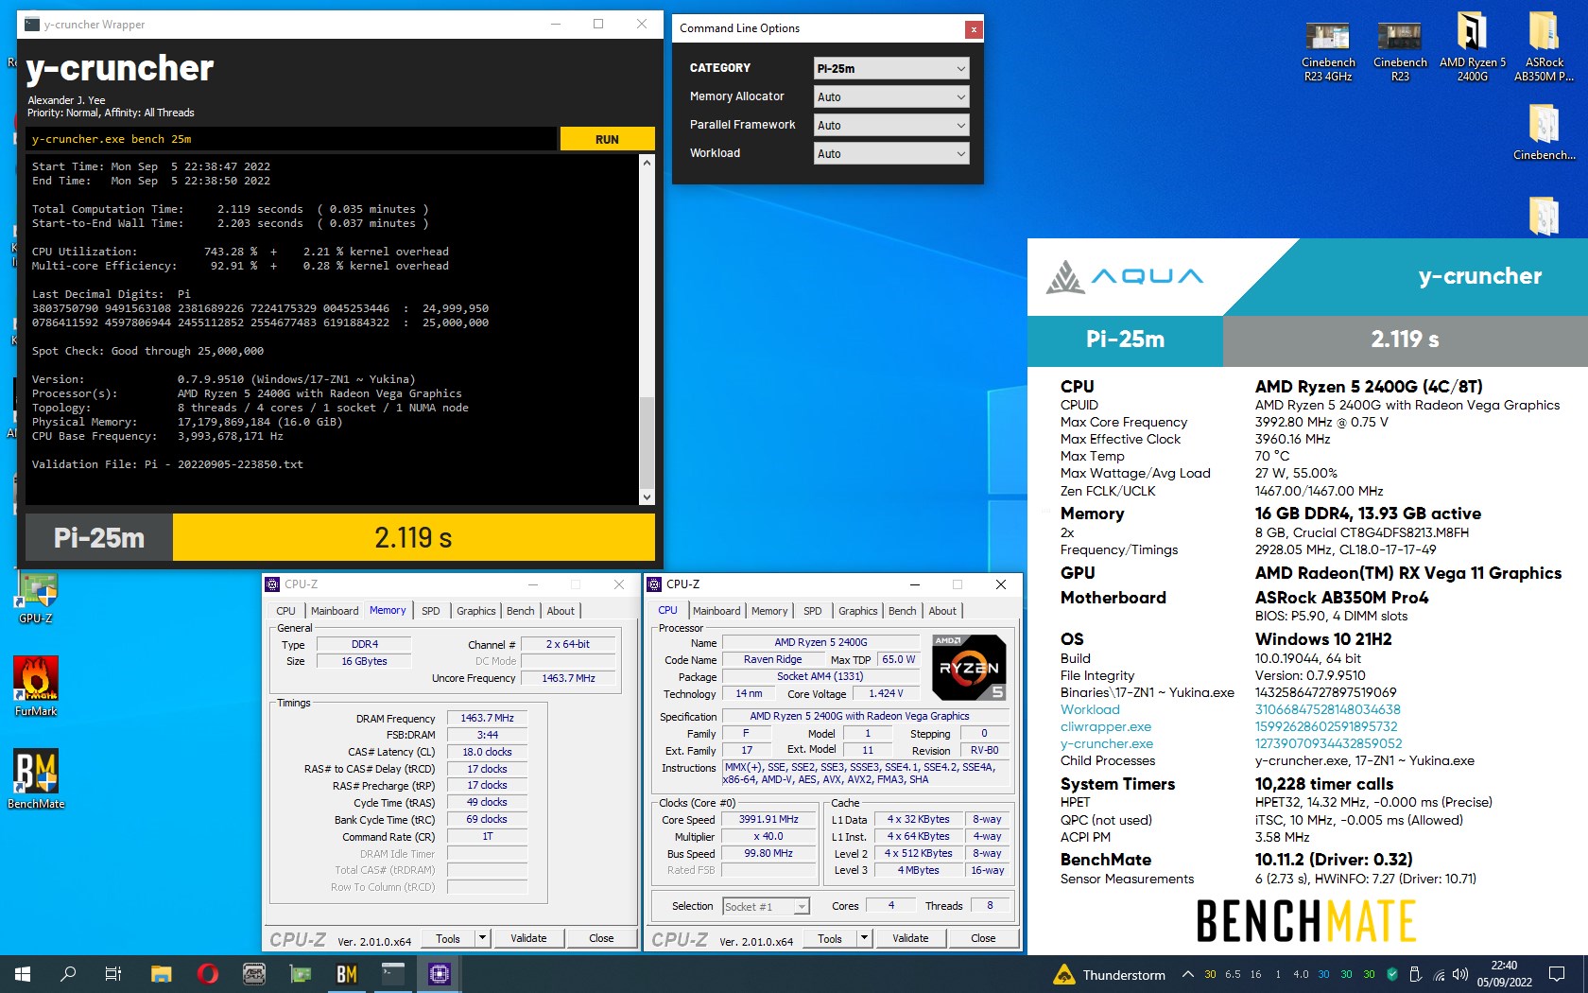Open the ASRock utility taskbar icon

click(253, 974)
